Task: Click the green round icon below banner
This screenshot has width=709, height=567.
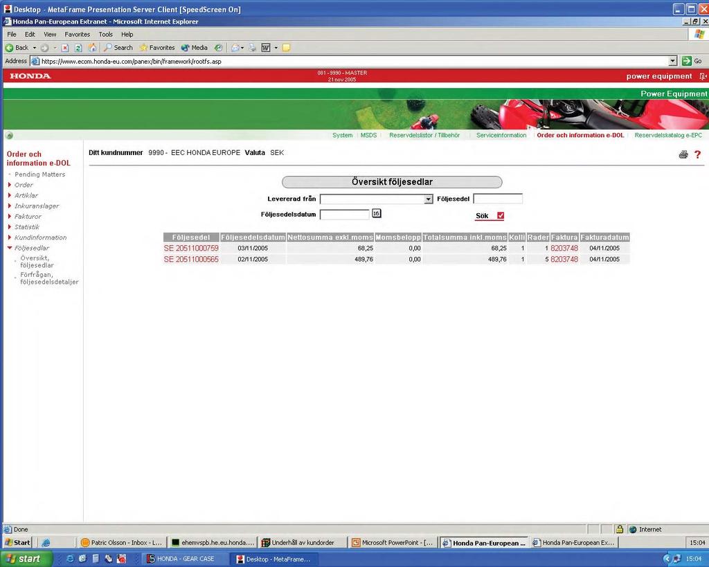Action: coord(9,136)
